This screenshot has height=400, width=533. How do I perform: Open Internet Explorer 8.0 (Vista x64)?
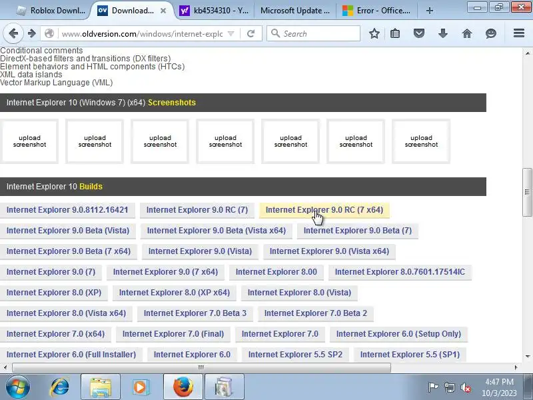(x=66, y=313)
